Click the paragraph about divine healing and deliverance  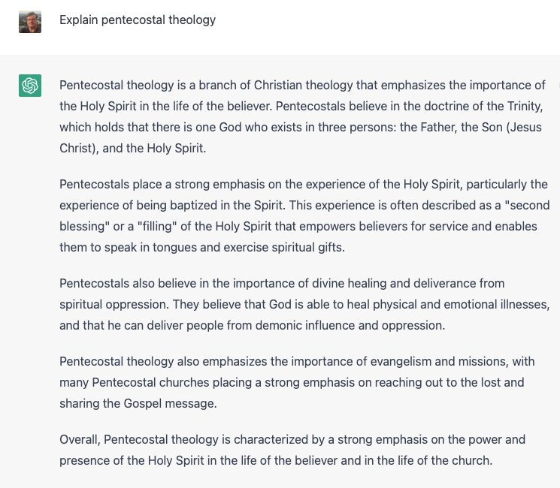tap(301, 304)
